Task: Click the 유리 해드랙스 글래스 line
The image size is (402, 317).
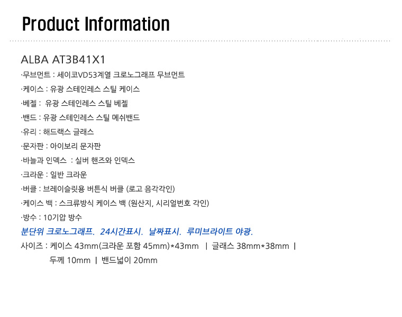Action: [58, 132]
